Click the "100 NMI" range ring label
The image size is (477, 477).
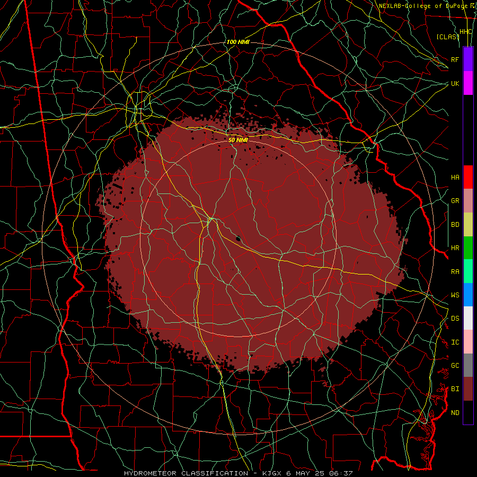point(238,42)
